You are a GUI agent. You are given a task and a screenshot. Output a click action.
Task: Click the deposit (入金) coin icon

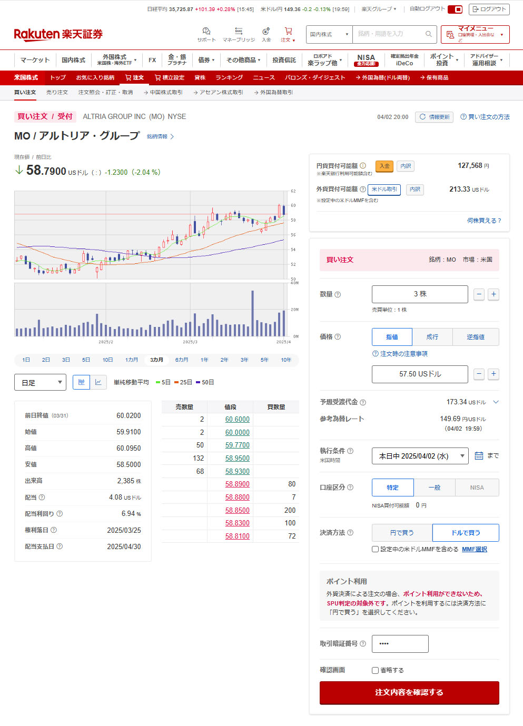266,32
